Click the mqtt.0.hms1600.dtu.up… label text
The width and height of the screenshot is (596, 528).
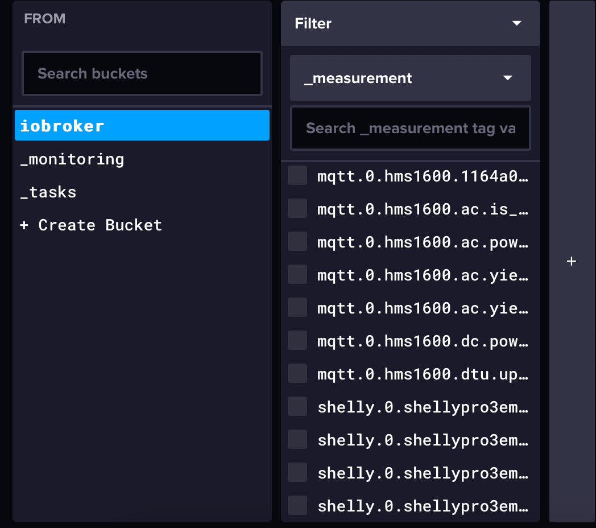423,374
